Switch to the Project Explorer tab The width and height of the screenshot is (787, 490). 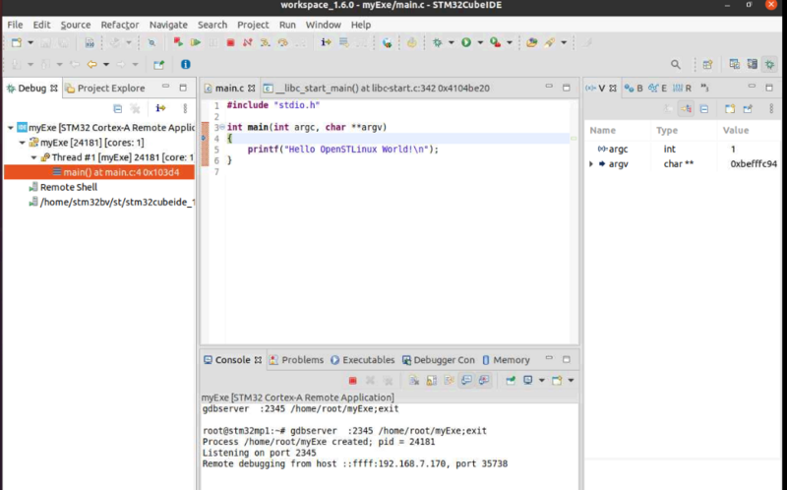point(105,89)
